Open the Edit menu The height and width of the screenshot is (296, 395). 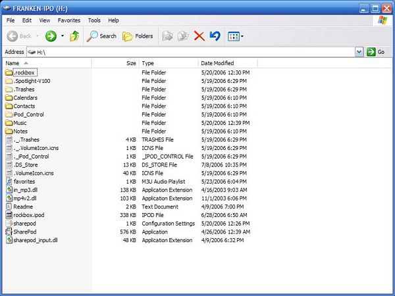pos(27,20)
